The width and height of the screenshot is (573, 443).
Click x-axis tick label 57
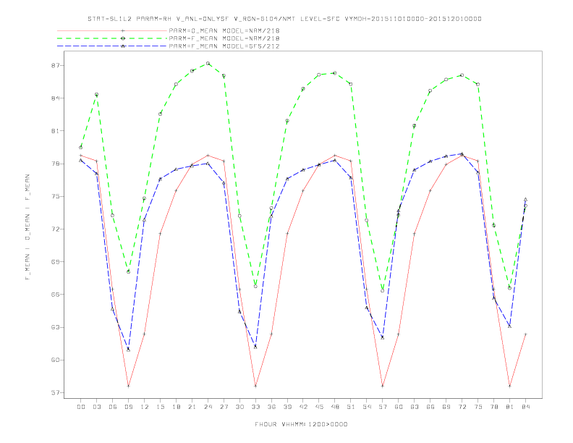pos(383,407)
